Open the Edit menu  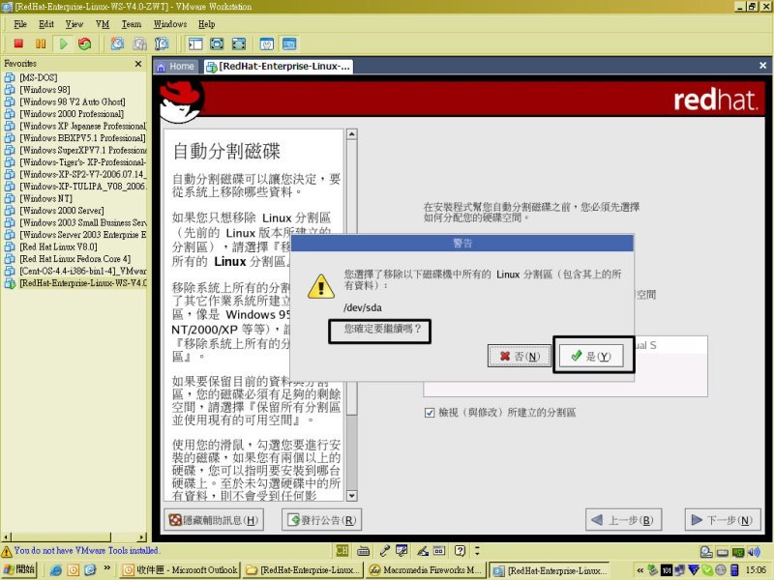(46, 24)
